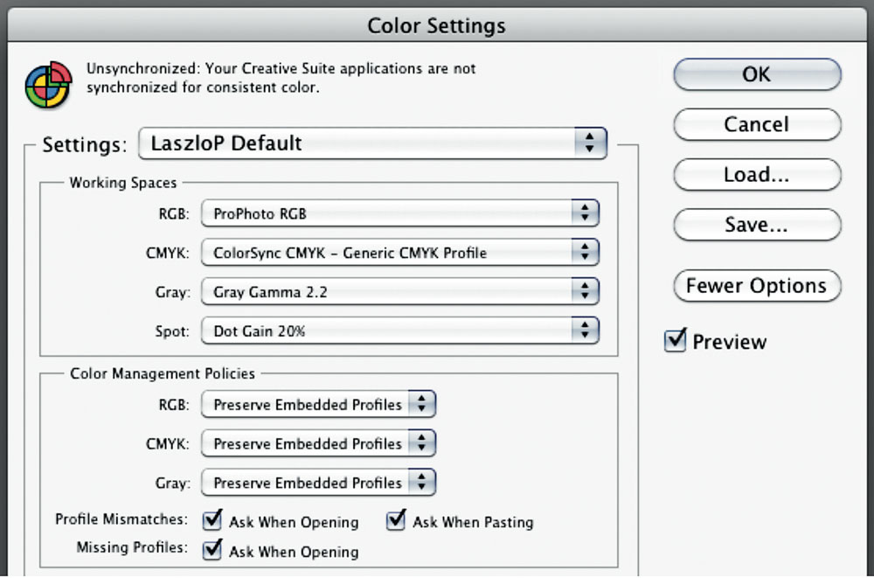This screenshot has height=578, width=874.
Task: Open the CMYK working space dropdown
Action: (x=399, y=253)
